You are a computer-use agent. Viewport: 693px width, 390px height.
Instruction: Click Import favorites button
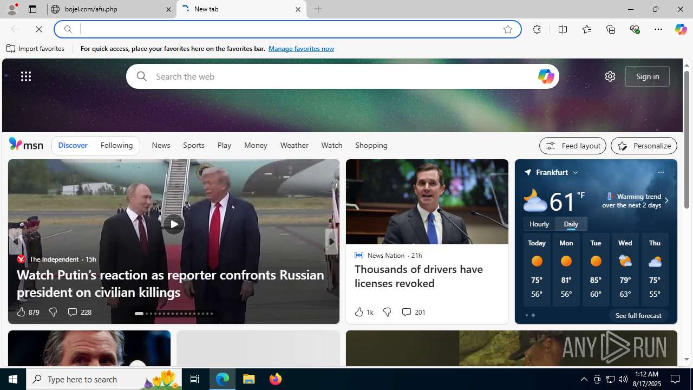(36, 49)
